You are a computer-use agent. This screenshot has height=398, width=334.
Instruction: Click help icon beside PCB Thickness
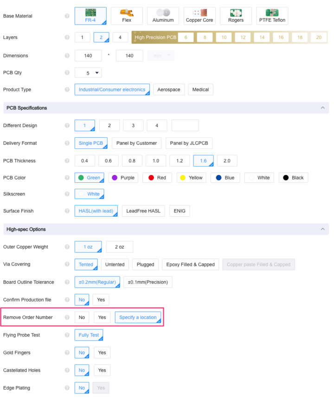[67, 161]
